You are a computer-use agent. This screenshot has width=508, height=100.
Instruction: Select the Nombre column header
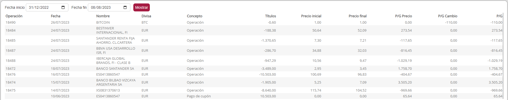(x=103, y=16)
